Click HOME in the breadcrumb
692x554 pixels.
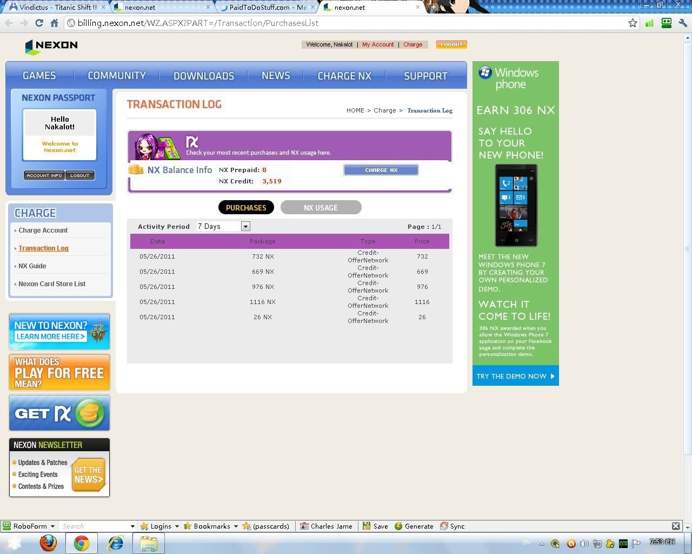pyautogui.click(x=355, y=110)
